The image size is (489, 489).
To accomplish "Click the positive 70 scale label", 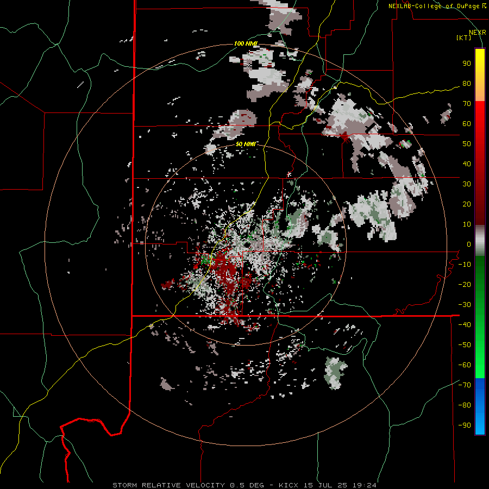I will click(x=467, y=104).
